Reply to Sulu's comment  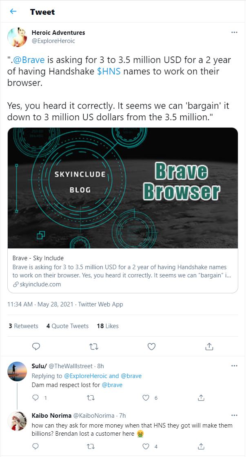35,398
